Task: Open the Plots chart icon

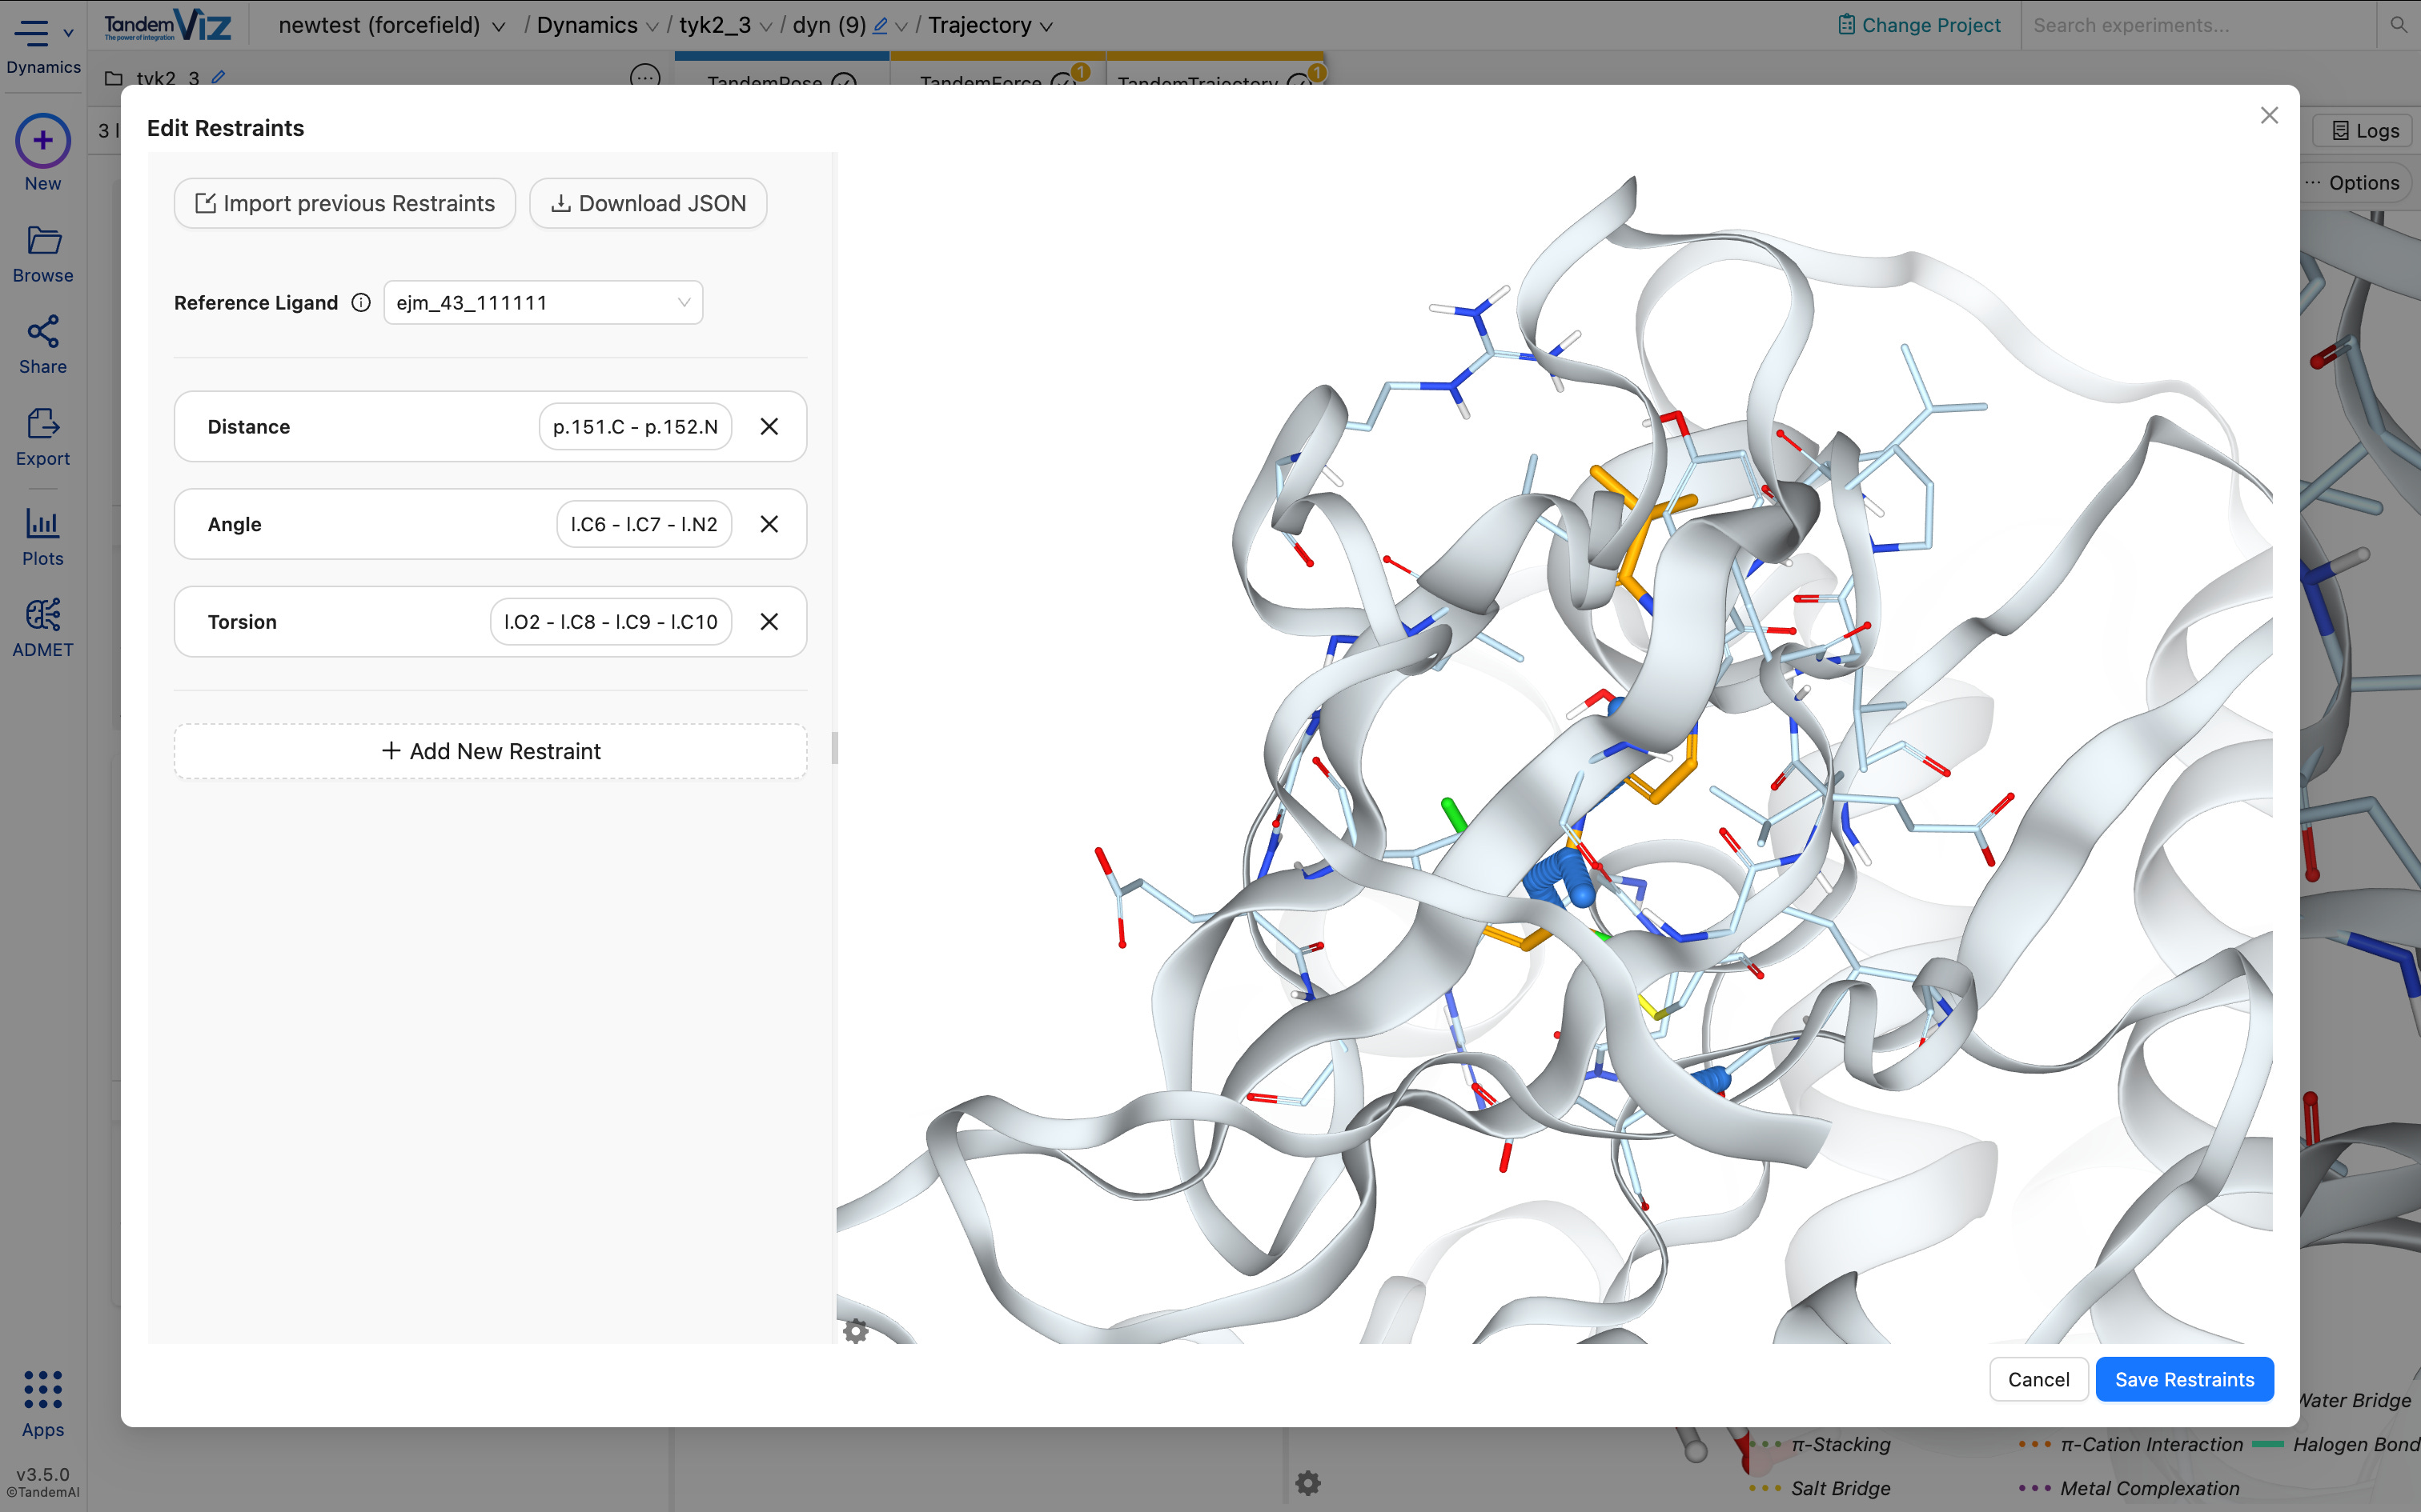Action: click(43, 523)
